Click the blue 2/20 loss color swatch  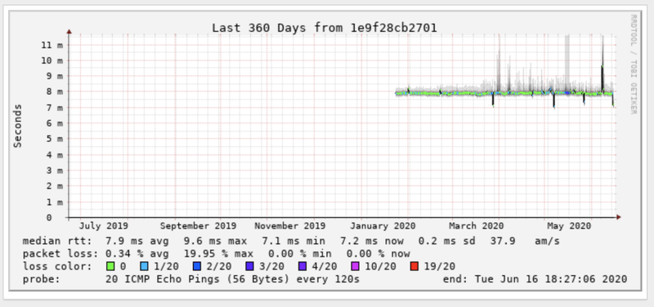point(198,267)
